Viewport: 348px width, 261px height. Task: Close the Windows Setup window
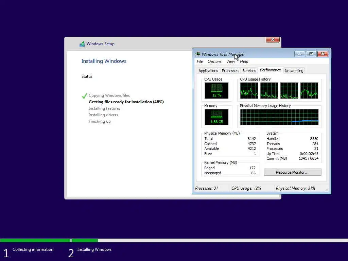(x=273, y=39)
